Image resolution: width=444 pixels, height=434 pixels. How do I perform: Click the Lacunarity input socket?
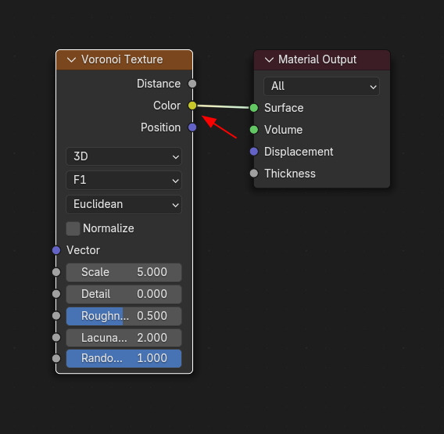click(x=56, y=337)
